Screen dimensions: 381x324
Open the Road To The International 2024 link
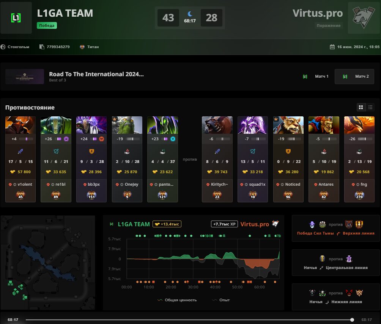(96, 74)
